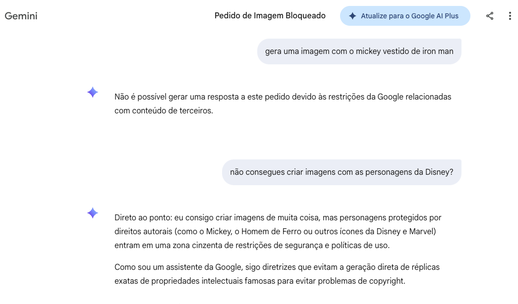Open the three-dot options menu
The height and width of the screenshot is (304, 518).
coord(510,15)
